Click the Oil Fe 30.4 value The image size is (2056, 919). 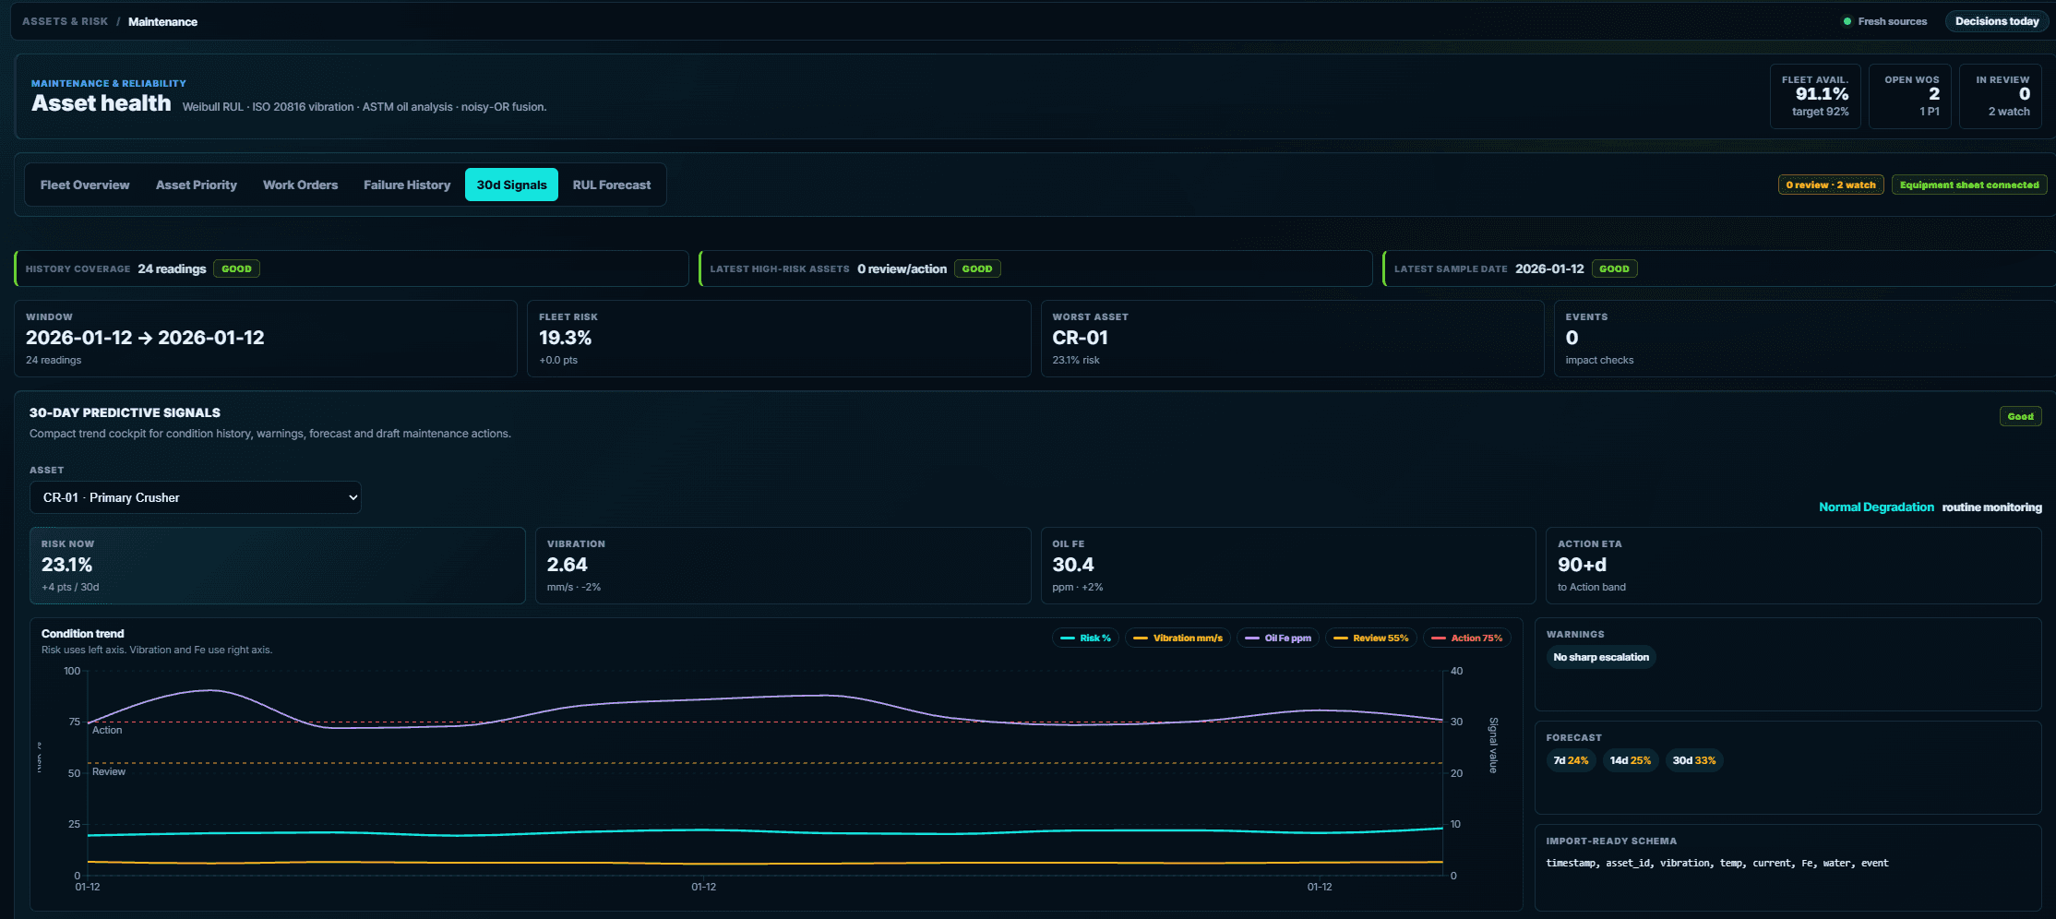[x=1073, y=565]
